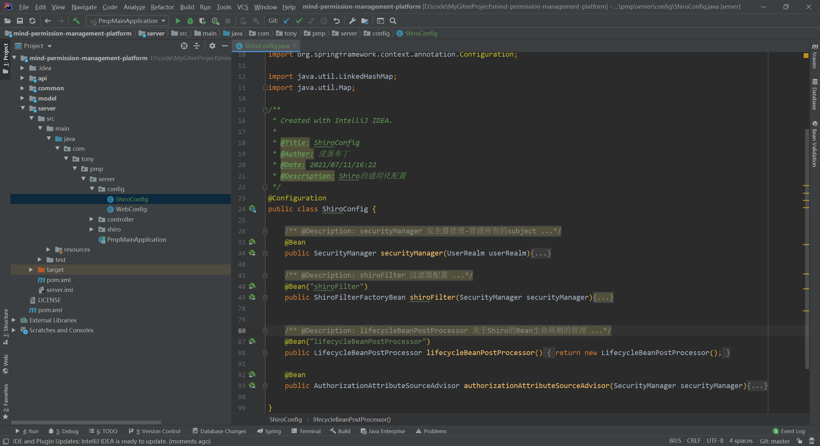Open the Refactor menu
820x446 pixels.
162,7
